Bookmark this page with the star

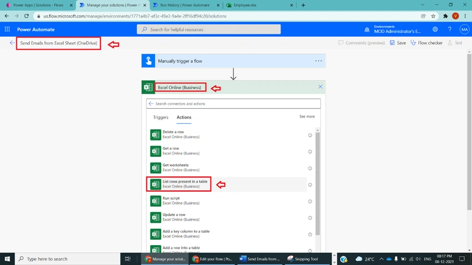[433, 16]
